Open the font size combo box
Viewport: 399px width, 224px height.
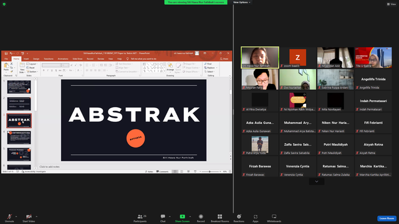point(65,65)
